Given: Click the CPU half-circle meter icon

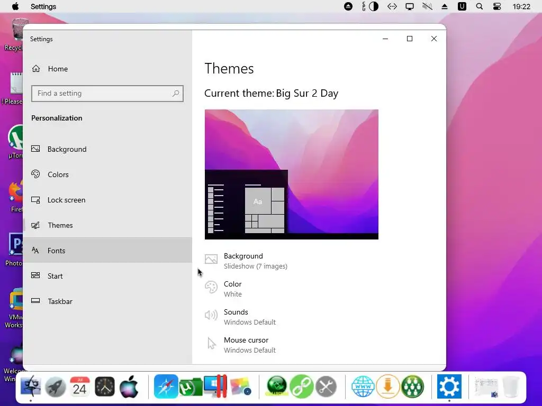Looking at the screenshot, I should point(374,6).
